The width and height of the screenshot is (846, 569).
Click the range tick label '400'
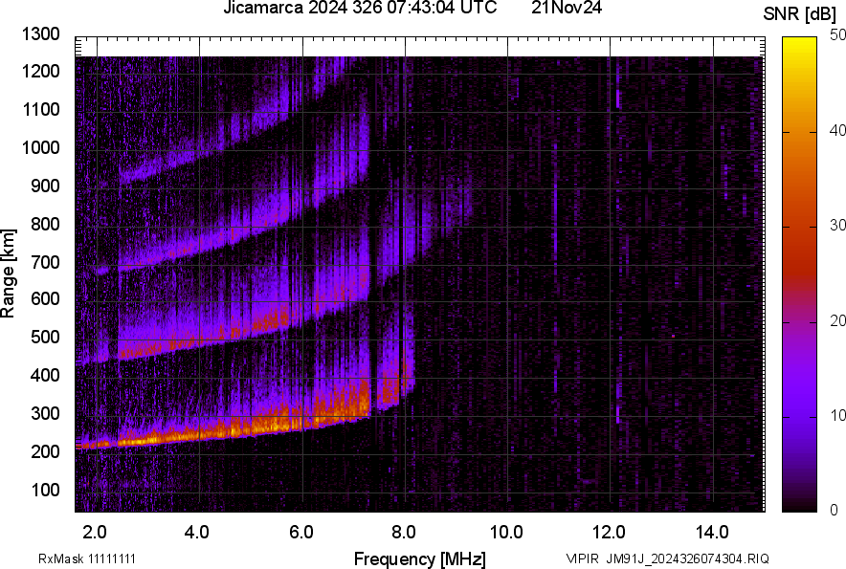pos(45,375)
